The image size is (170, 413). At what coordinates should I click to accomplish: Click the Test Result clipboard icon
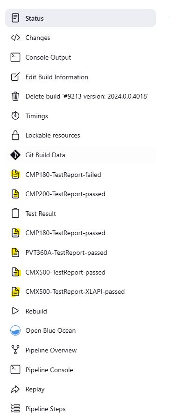[x=15, y=214]
